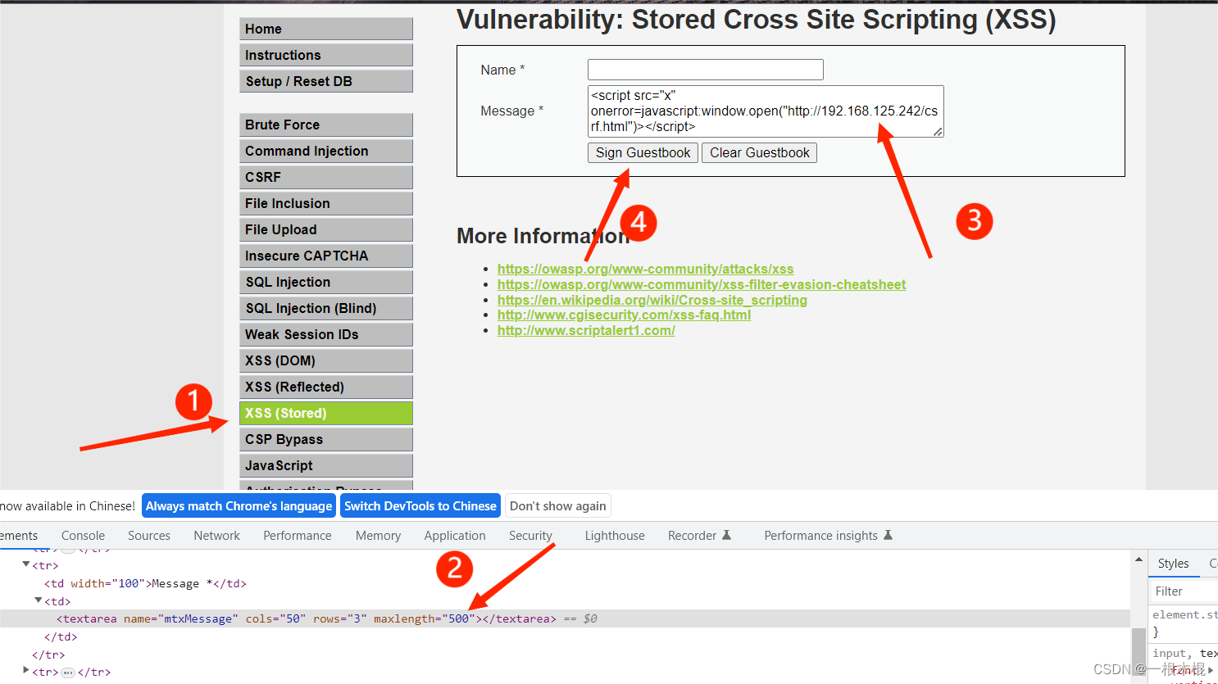Image resolution: width=1218 pixels, height=684 pixels.
Task: Select Insecure CAPTCHA in sidebar
Action: pos(326,256)
